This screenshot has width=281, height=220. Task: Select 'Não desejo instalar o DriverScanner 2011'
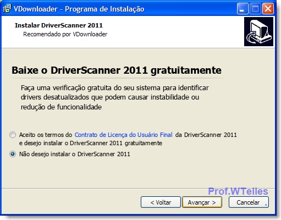click(13, 154)
